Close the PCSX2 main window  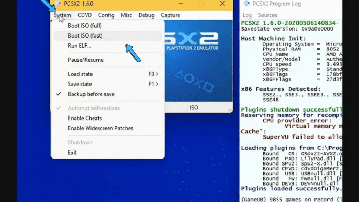pos(222,4)
